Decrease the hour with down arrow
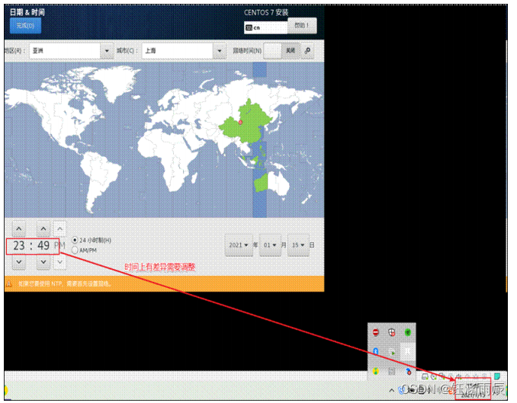 pyautogui.click(x=19, y=262)
